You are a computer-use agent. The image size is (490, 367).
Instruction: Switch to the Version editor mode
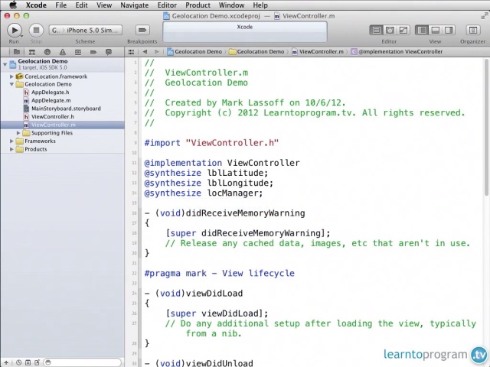[x=403, y=31]
